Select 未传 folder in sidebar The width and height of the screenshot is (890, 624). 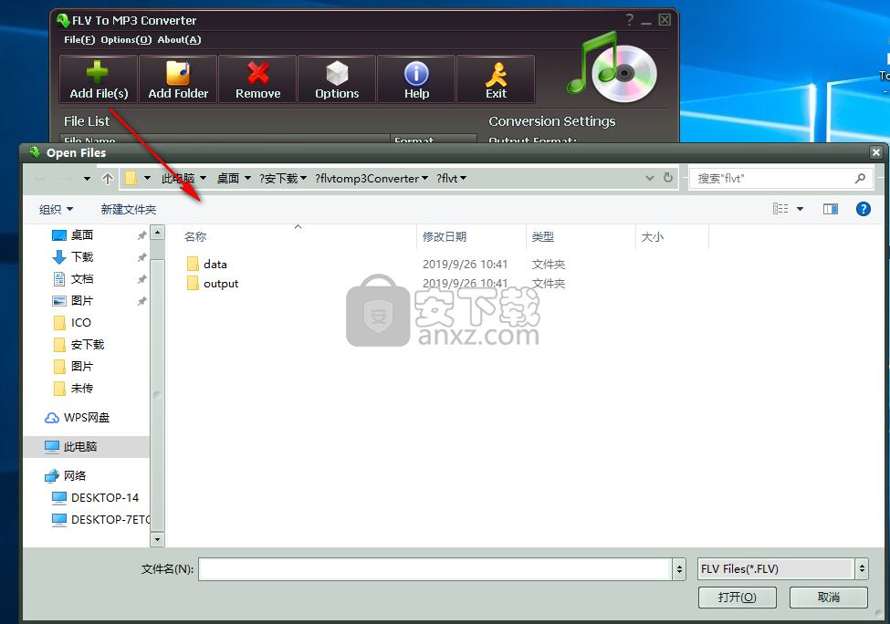click(82, 389)
